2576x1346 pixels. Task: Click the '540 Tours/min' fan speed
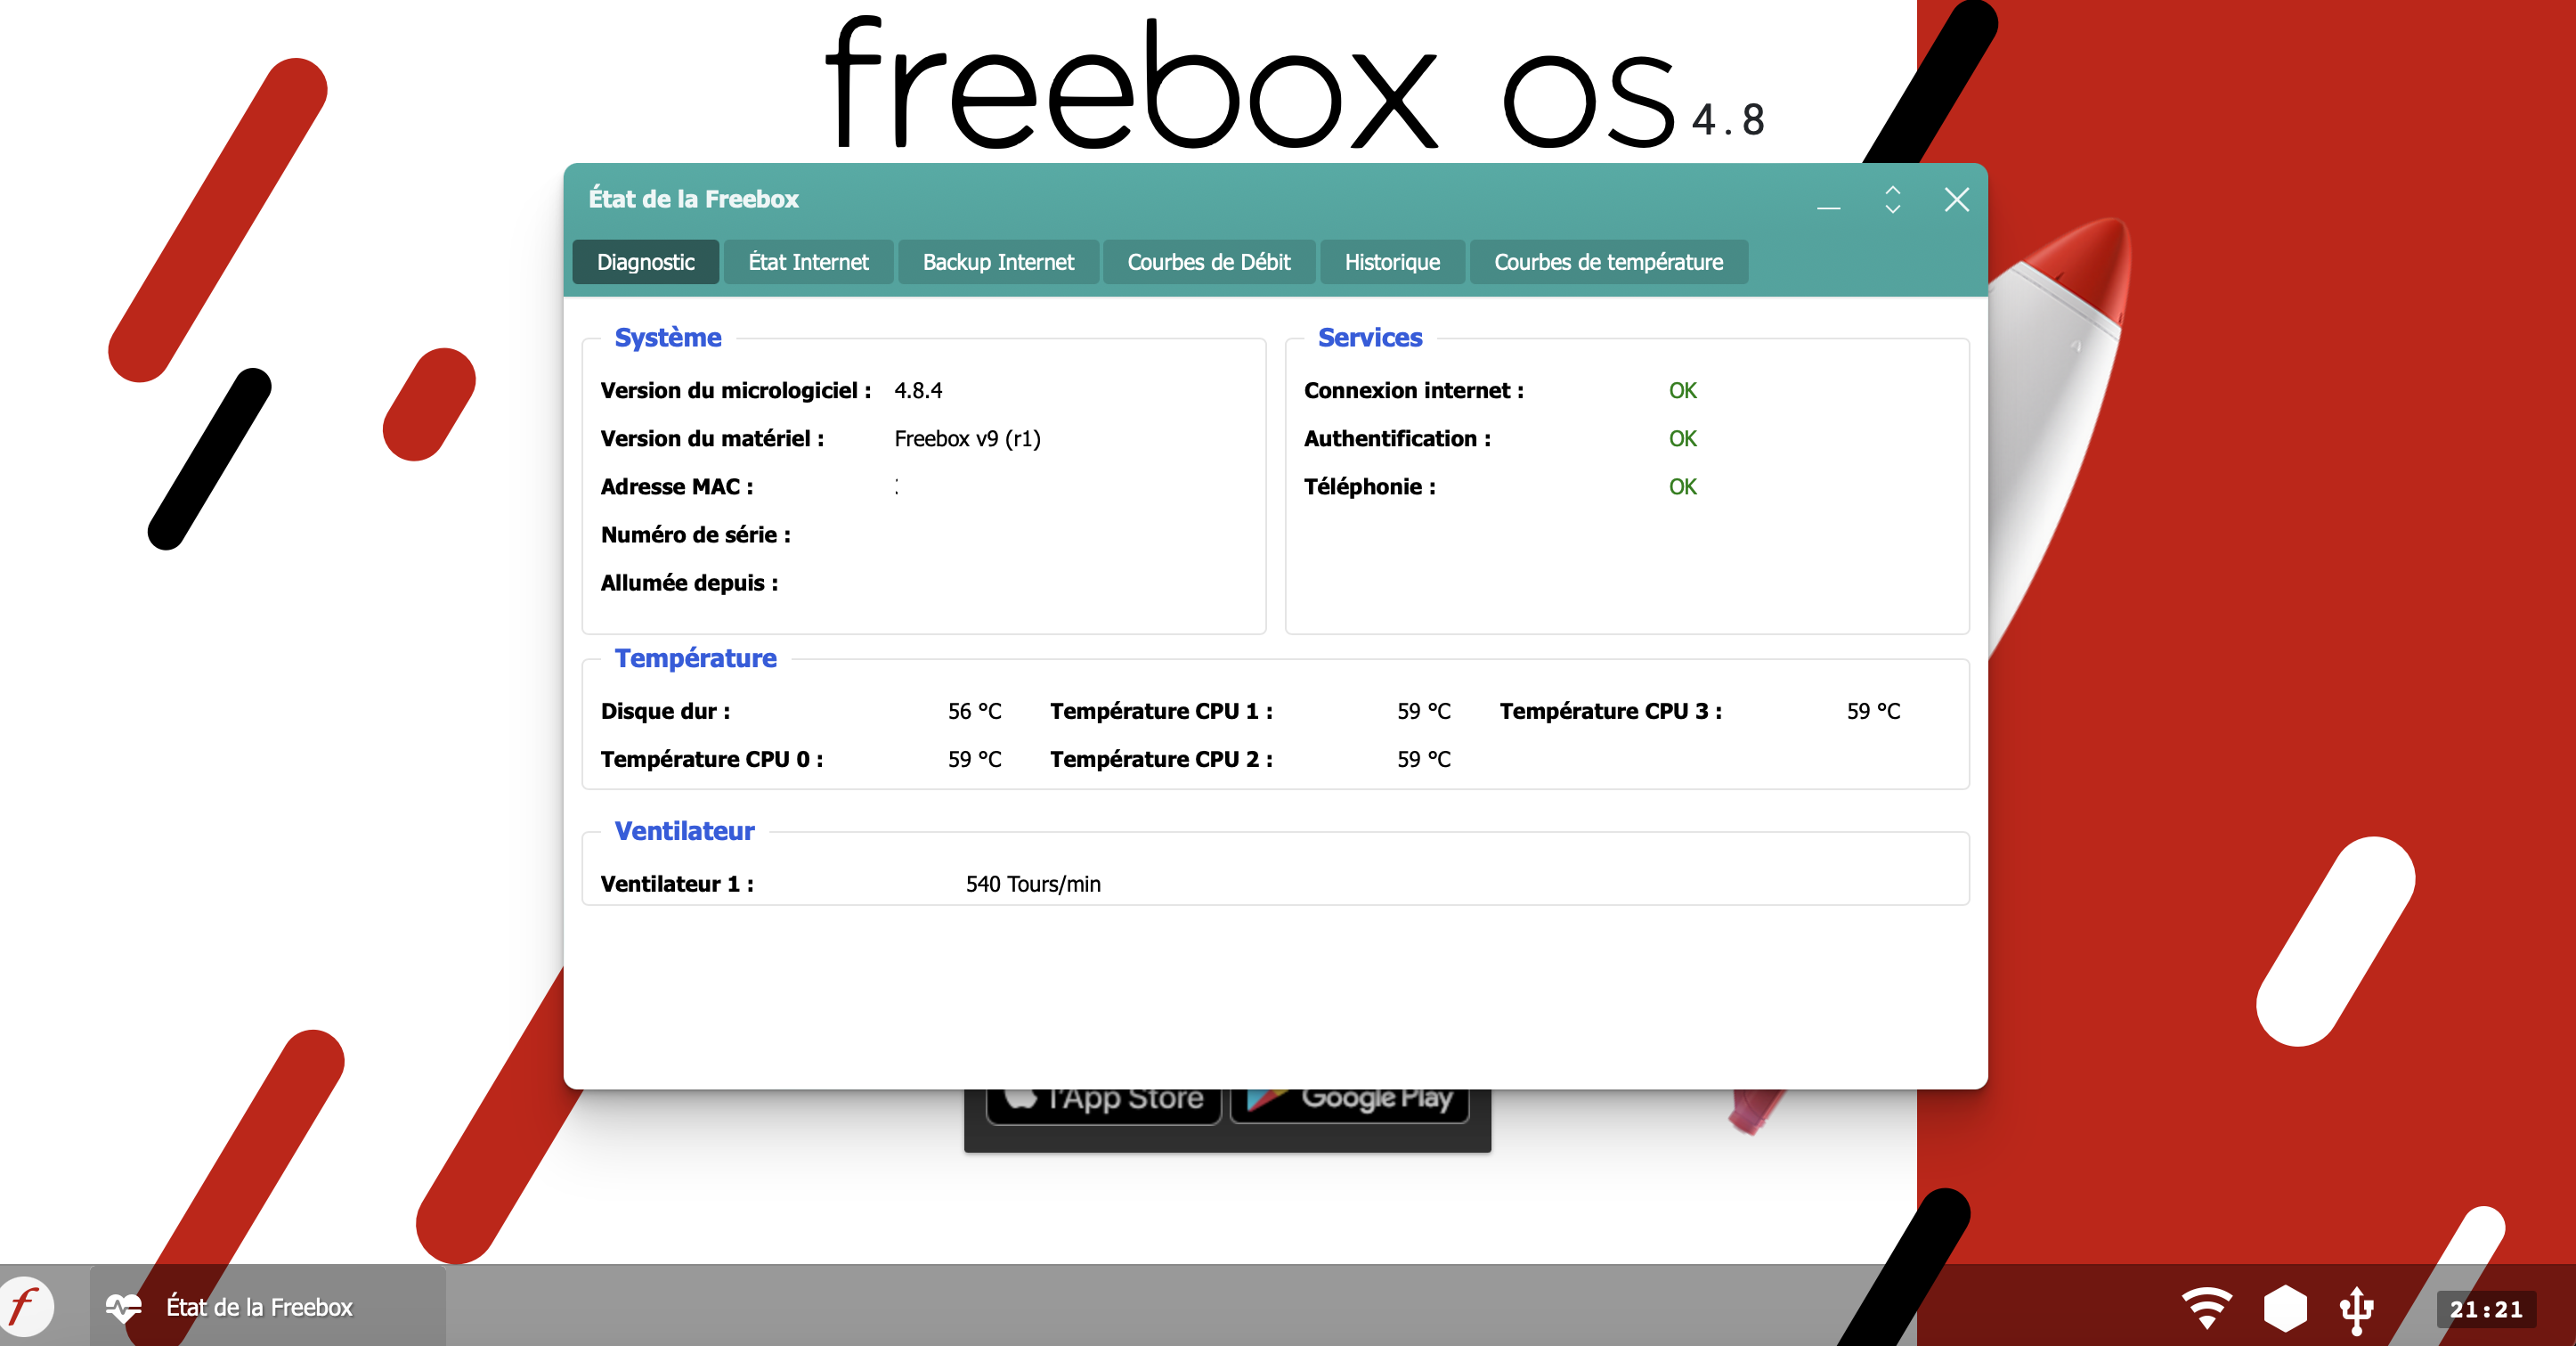pyautogui.click(x=1033, y=885)
